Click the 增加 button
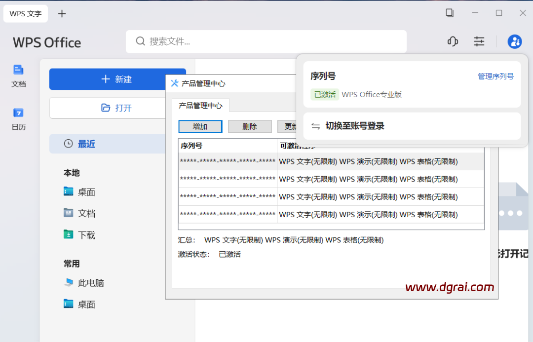Viewport: 533px width, 342px height. [x=200, y=126]
